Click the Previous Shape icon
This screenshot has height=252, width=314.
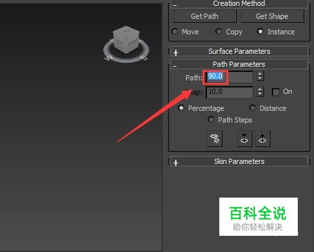(x=245, y=139)
